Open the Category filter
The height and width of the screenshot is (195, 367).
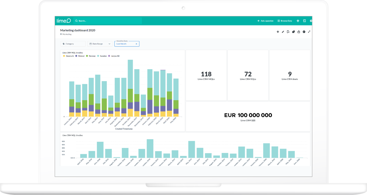click(73, 44)
